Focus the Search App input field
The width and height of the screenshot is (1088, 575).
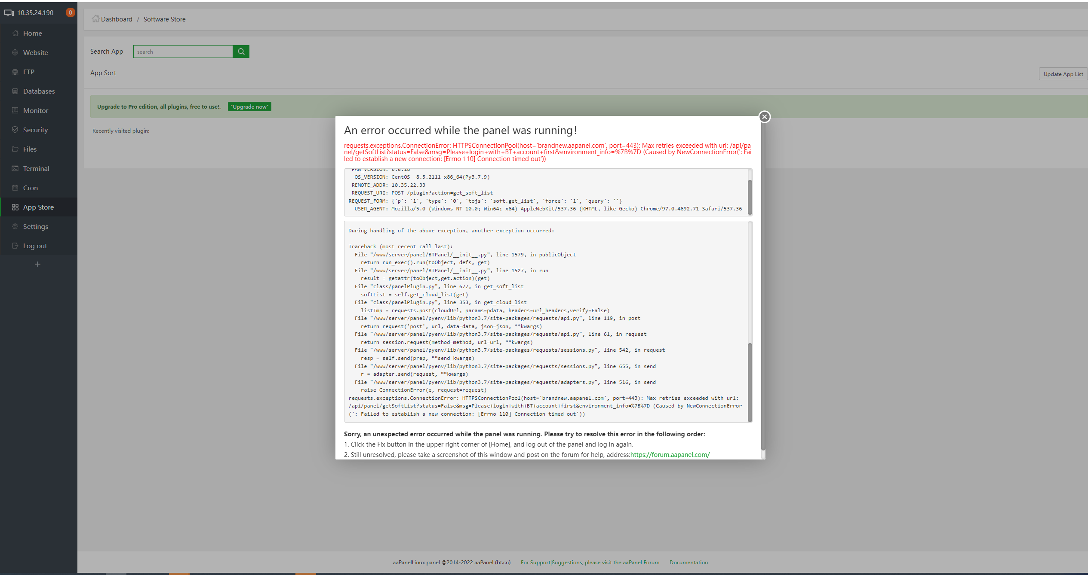click(183, 52)
